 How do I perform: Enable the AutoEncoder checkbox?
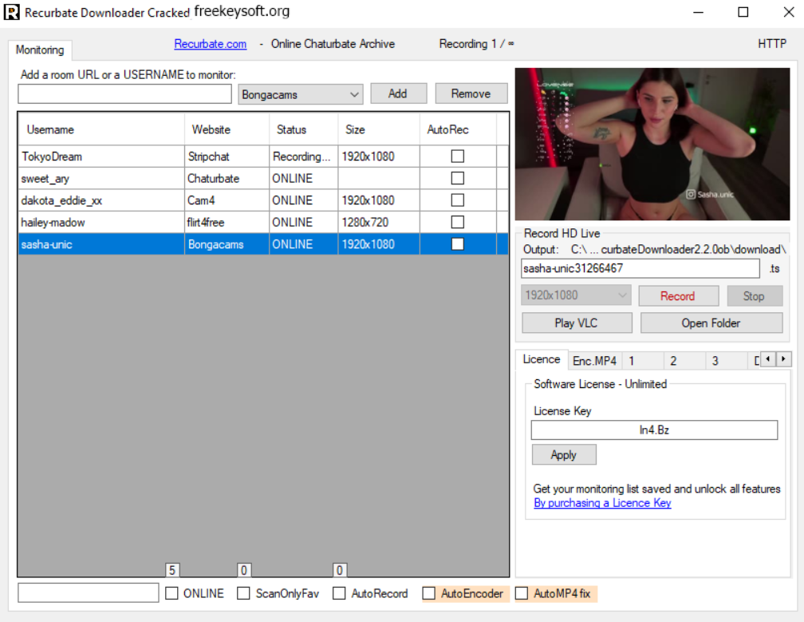429,593
